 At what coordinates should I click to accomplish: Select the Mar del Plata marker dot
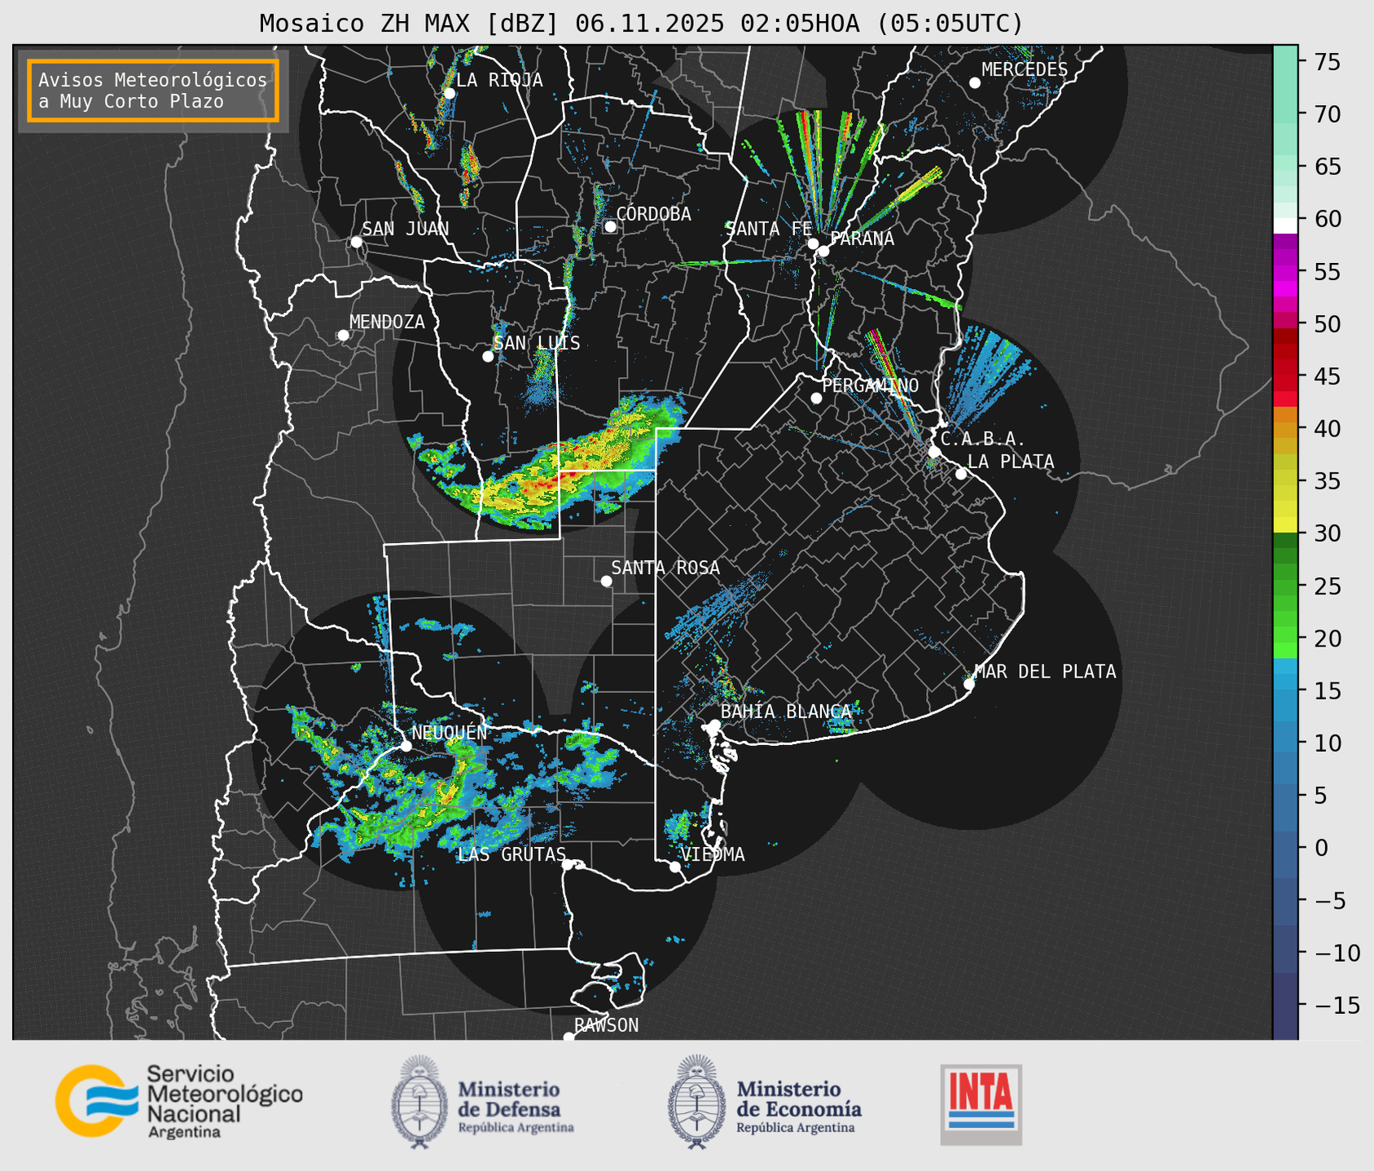969,683
